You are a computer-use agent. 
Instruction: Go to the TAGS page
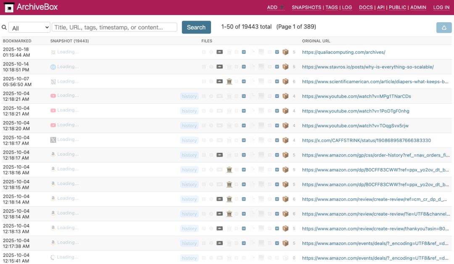click(331, 8)
